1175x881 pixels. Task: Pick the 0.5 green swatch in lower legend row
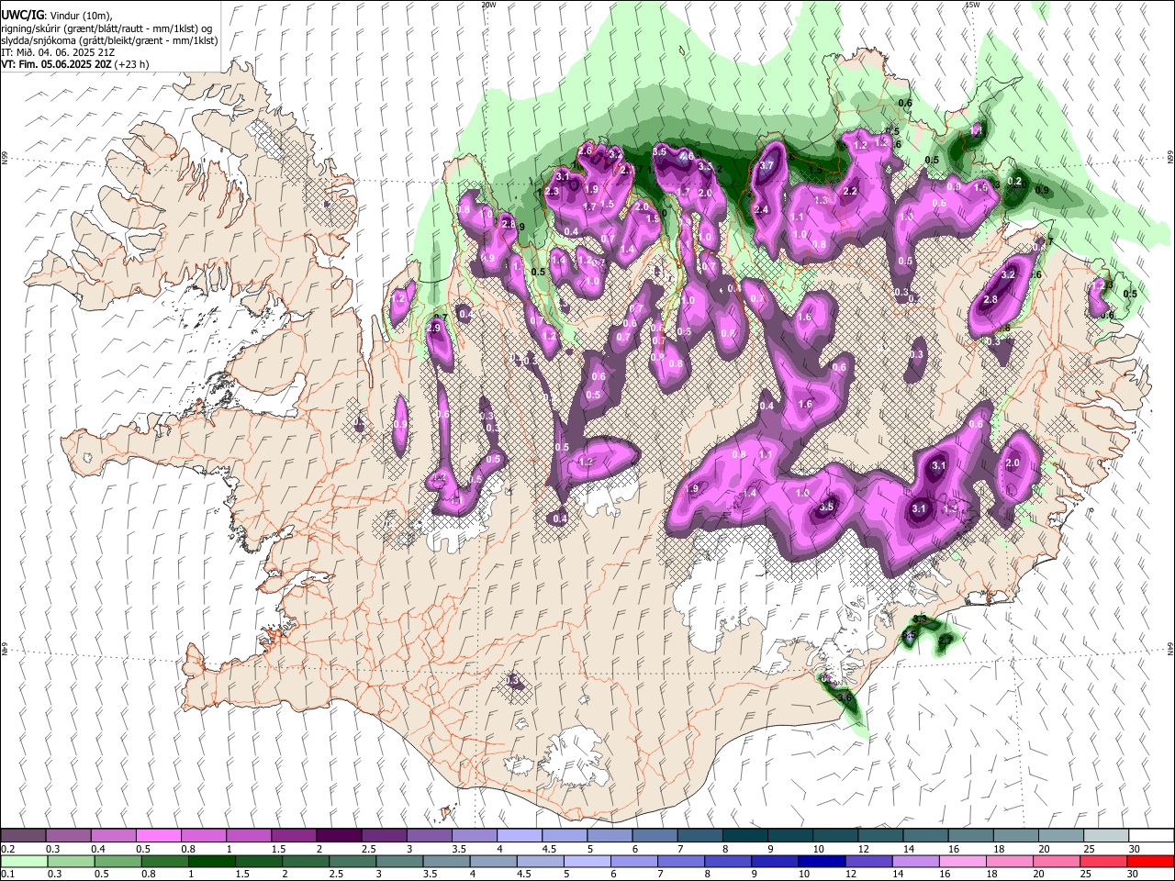click(117, 862)
